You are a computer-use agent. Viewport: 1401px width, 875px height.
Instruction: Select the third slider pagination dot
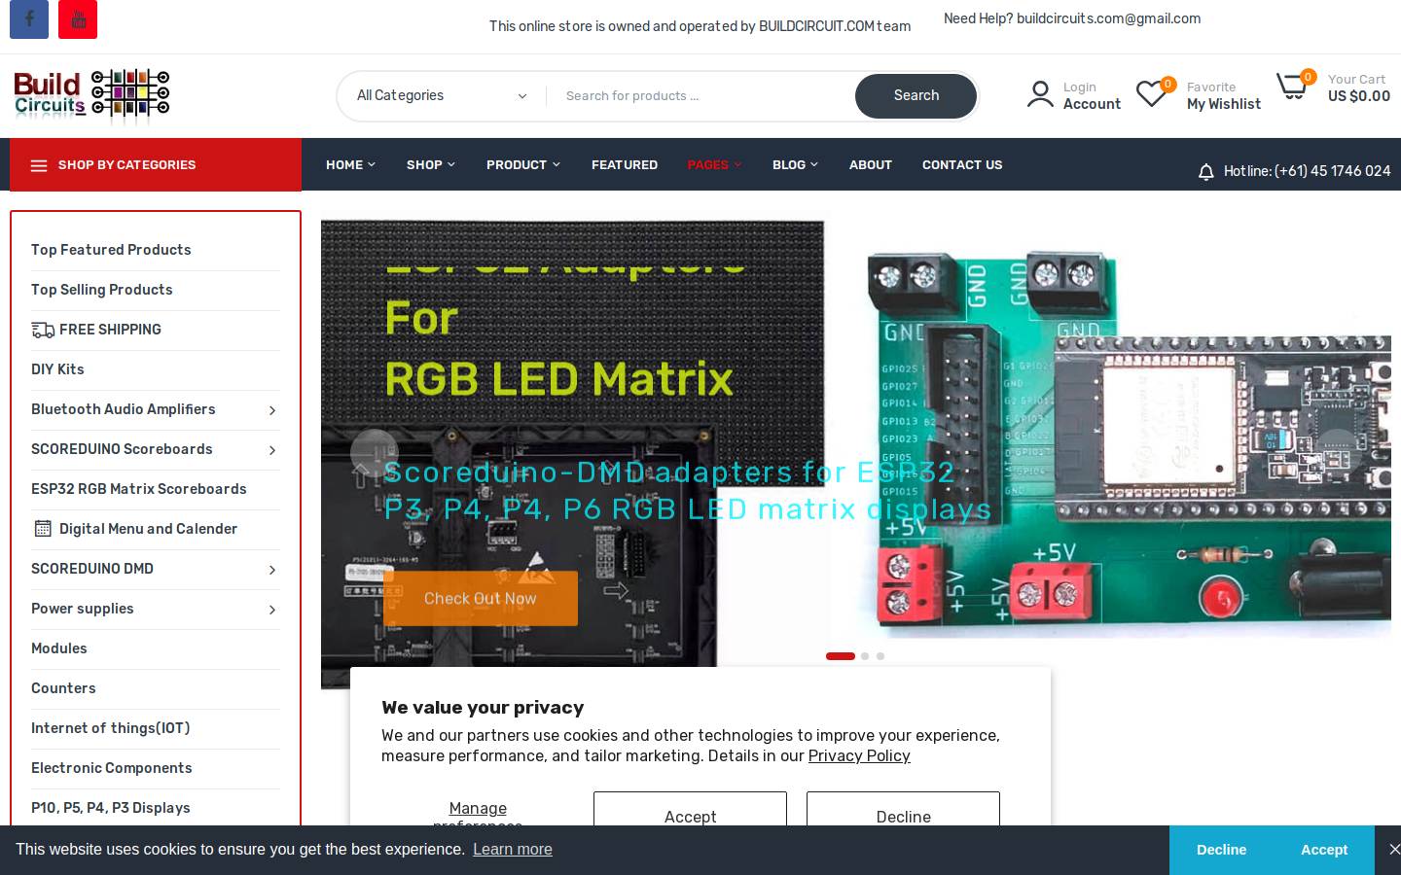[880, 656]
